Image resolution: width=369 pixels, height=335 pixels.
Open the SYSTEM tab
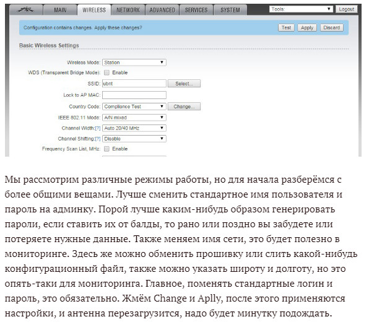pos(230,10)
